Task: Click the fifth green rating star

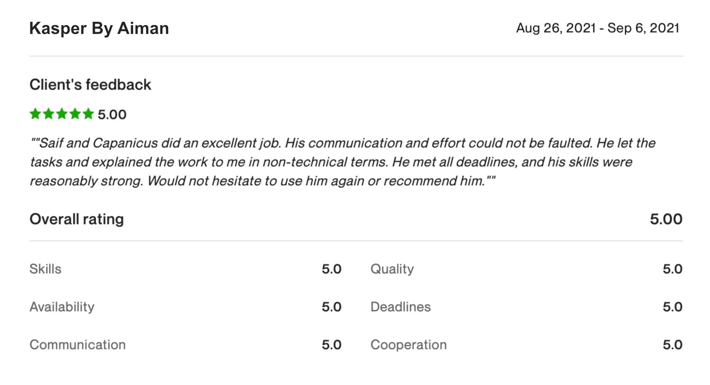Action: pos(89,114)
